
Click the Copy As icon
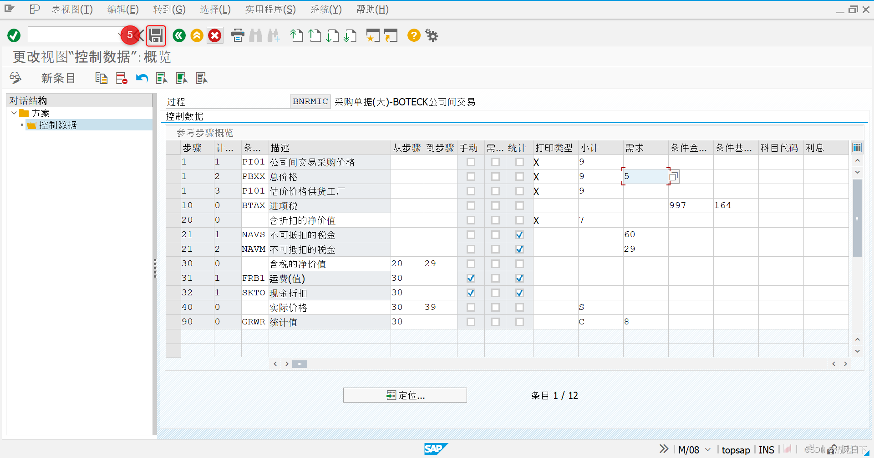tap(102, 78)
